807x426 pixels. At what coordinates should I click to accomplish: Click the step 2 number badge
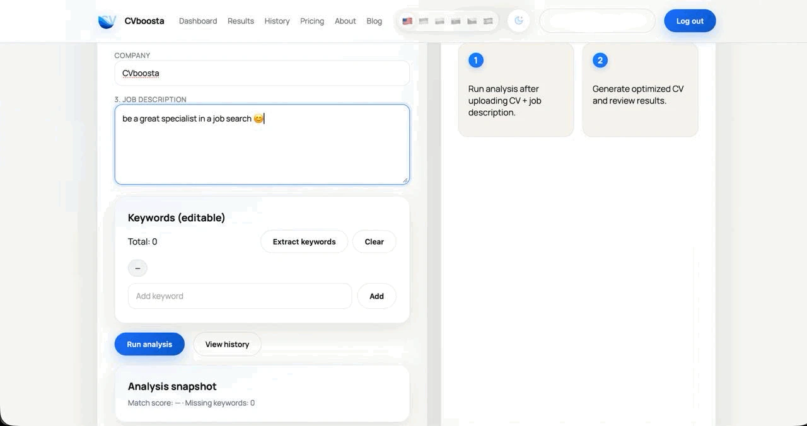point(600,60)
